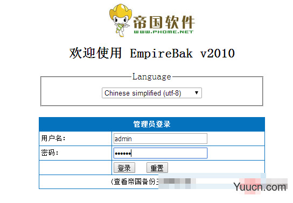Viewport: 293px width, 203px height.
Task: Click the 登录 login button
Action: (x=124, y=168)
